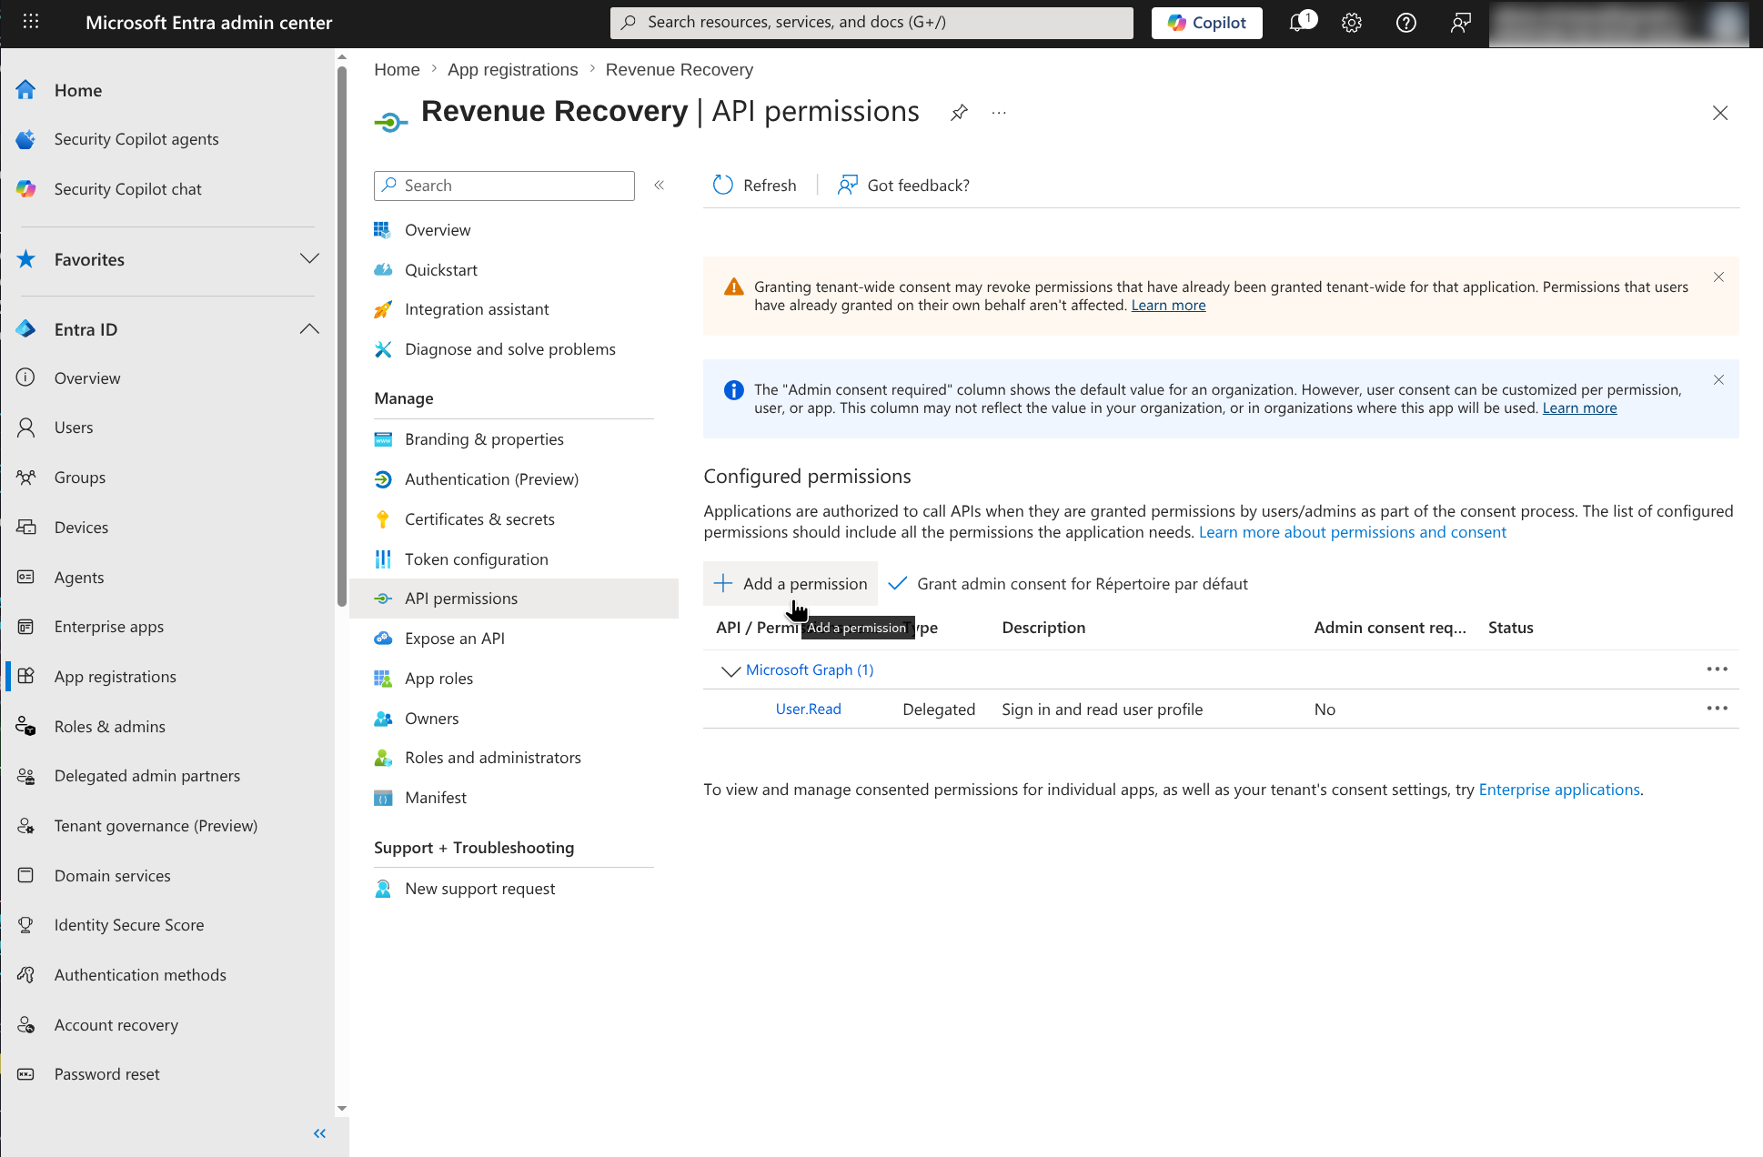
Task: Open the Copilot button in top bar
Action: (1206, 23)
